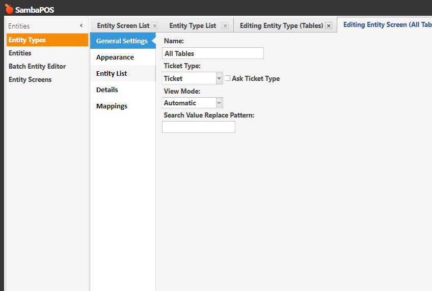Select the Editing Entity Screen tab
This screenshot has width=432, height=291.
point(387,25)
